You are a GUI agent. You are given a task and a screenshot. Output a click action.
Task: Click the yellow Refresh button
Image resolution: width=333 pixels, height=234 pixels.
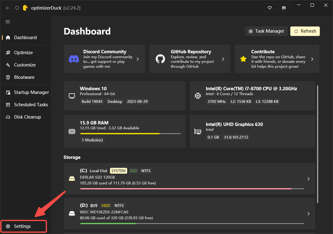point(305,31)
